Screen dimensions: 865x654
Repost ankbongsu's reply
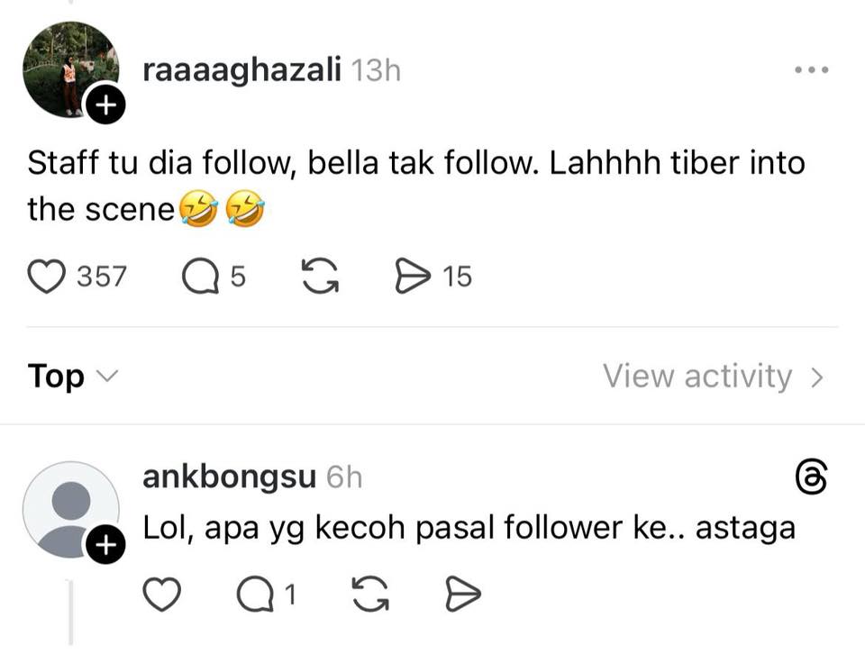pos(369,594)
